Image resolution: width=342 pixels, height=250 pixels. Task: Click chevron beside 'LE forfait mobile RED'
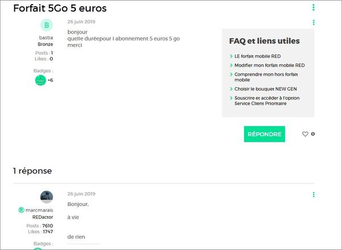(231, 56)
